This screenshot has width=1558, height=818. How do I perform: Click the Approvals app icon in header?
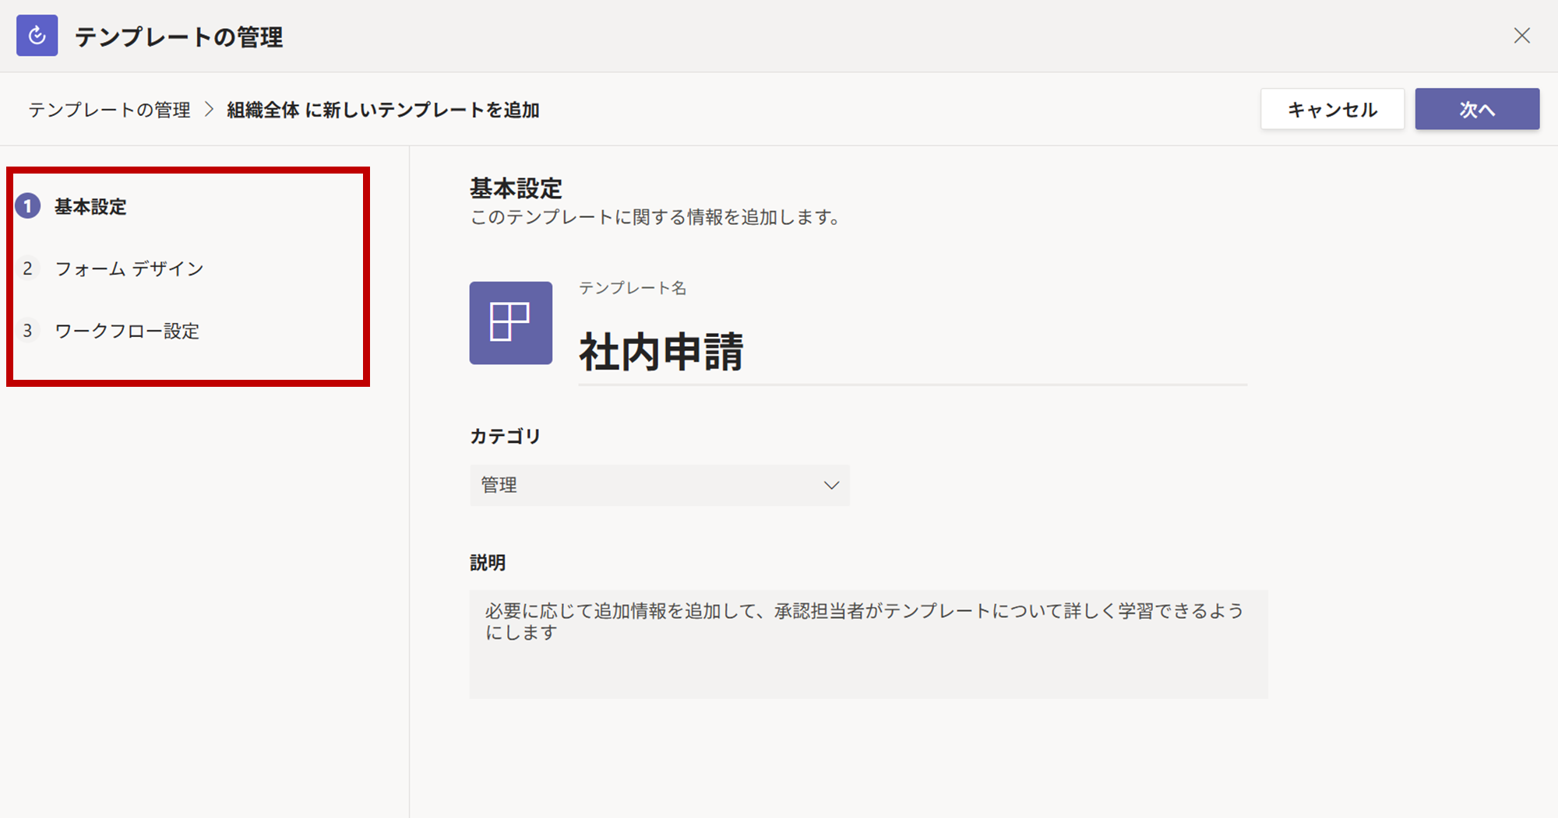point(37,36)
